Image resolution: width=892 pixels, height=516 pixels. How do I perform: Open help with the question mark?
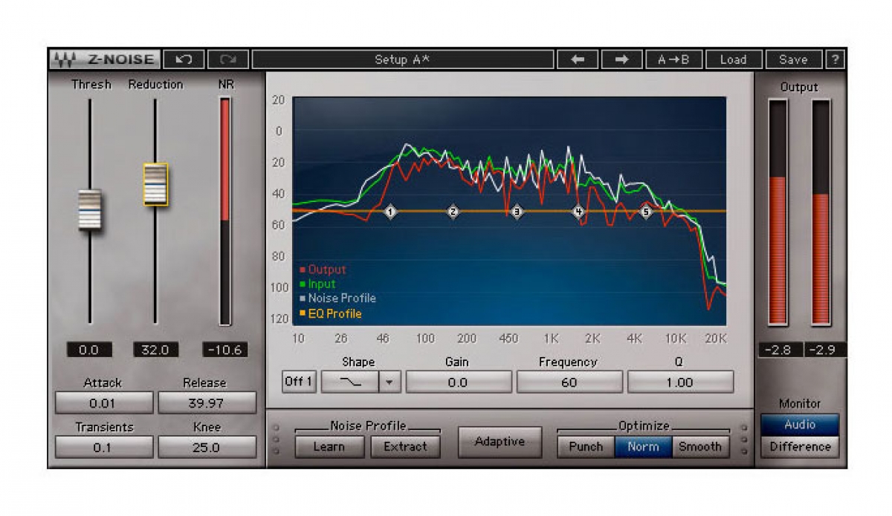pos(836,59)
